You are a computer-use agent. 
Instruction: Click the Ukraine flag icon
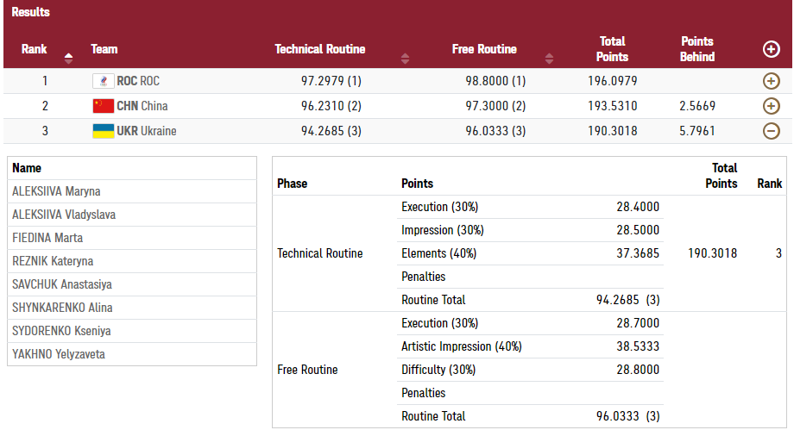(x=103, y=131)
